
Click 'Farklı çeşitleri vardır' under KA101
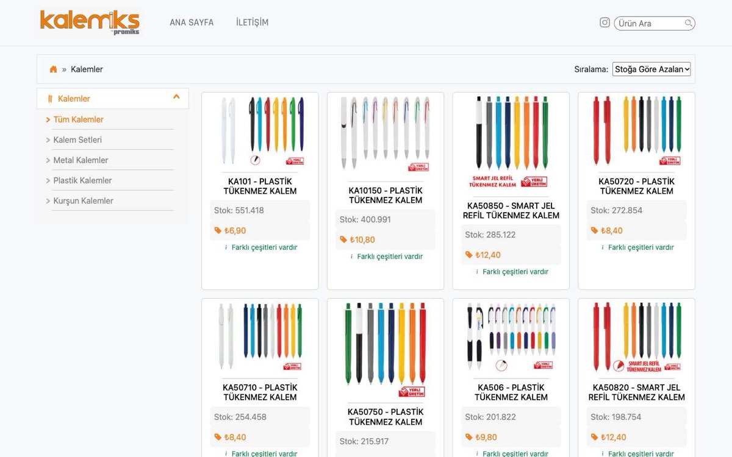[264, 247]
